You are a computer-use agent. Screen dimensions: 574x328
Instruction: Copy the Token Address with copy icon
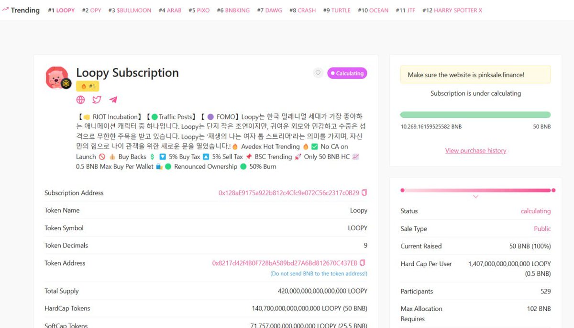[363, 263]
